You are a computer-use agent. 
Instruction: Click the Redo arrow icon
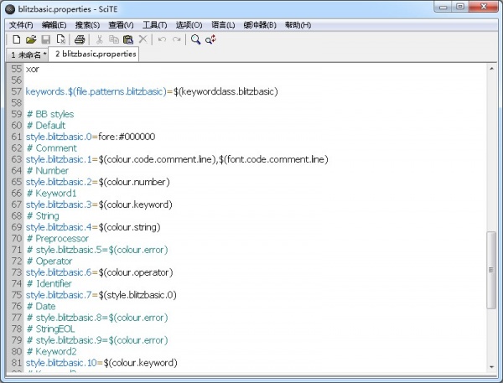pos(176,39)
